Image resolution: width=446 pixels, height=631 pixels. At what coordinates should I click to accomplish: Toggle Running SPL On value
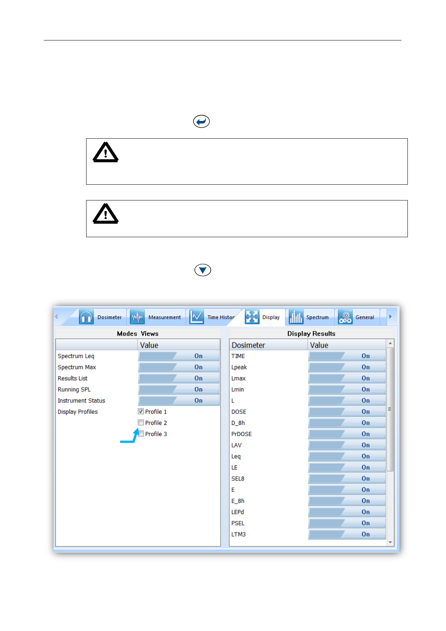(x=179, y=389)
